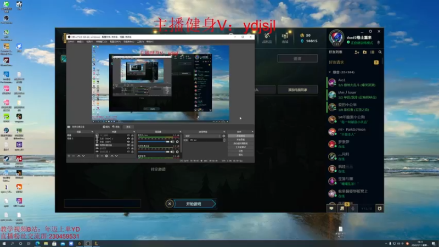
Task: Remove the scene with the minus icon
Action: click(x=74, y=156)
